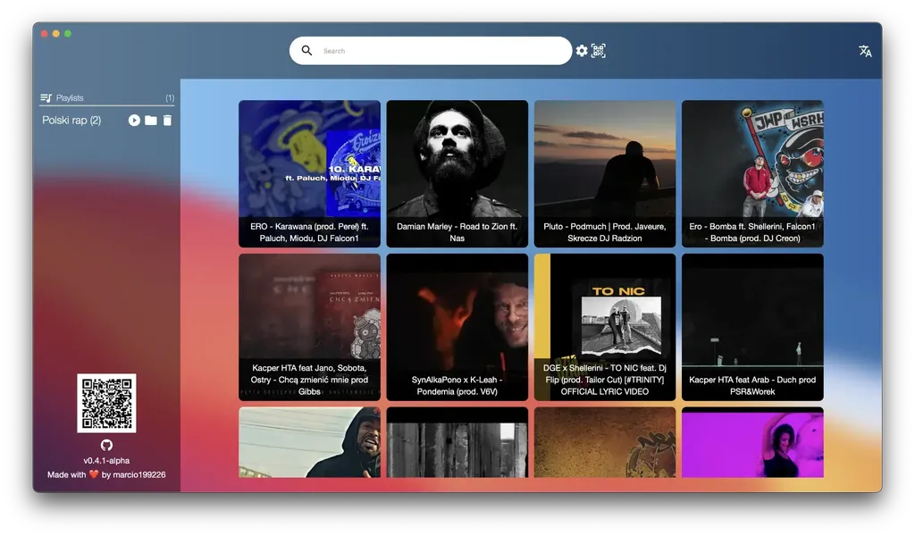The height and width of the screenshot is (536, 915).
Task: Open DGE x Shellerini - TO NIC video
Action: click(x=605, y=327)
